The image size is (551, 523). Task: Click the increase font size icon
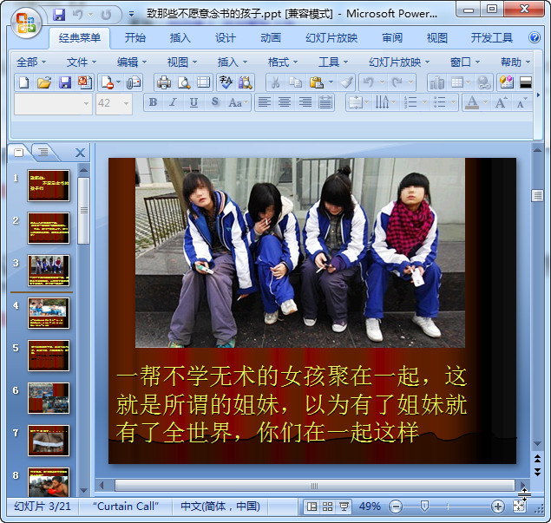[501, 102]
